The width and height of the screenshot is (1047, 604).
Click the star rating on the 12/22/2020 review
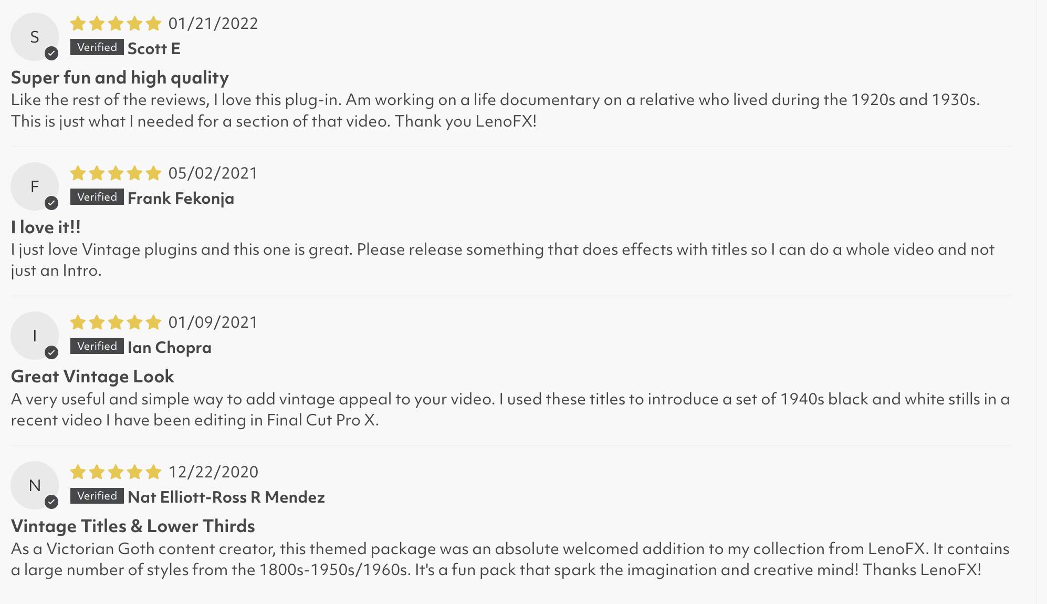[116, 472]
